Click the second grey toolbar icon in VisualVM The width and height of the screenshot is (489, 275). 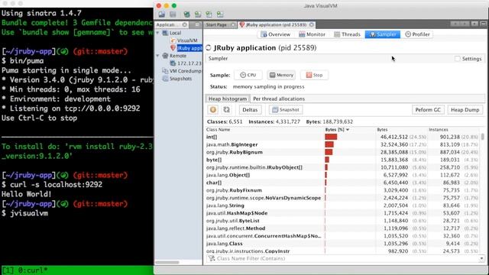pos(173,15)
